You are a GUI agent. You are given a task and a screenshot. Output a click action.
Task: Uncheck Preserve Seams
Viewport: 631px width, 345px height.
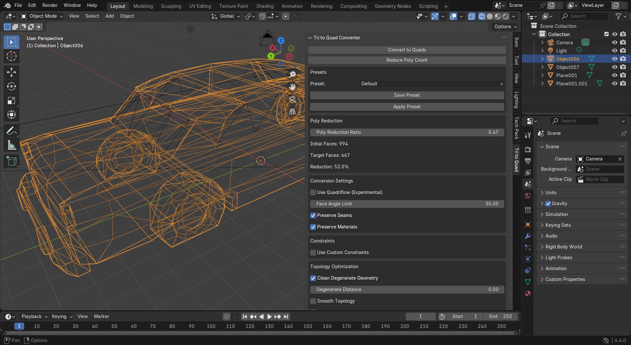click(313, 216)
